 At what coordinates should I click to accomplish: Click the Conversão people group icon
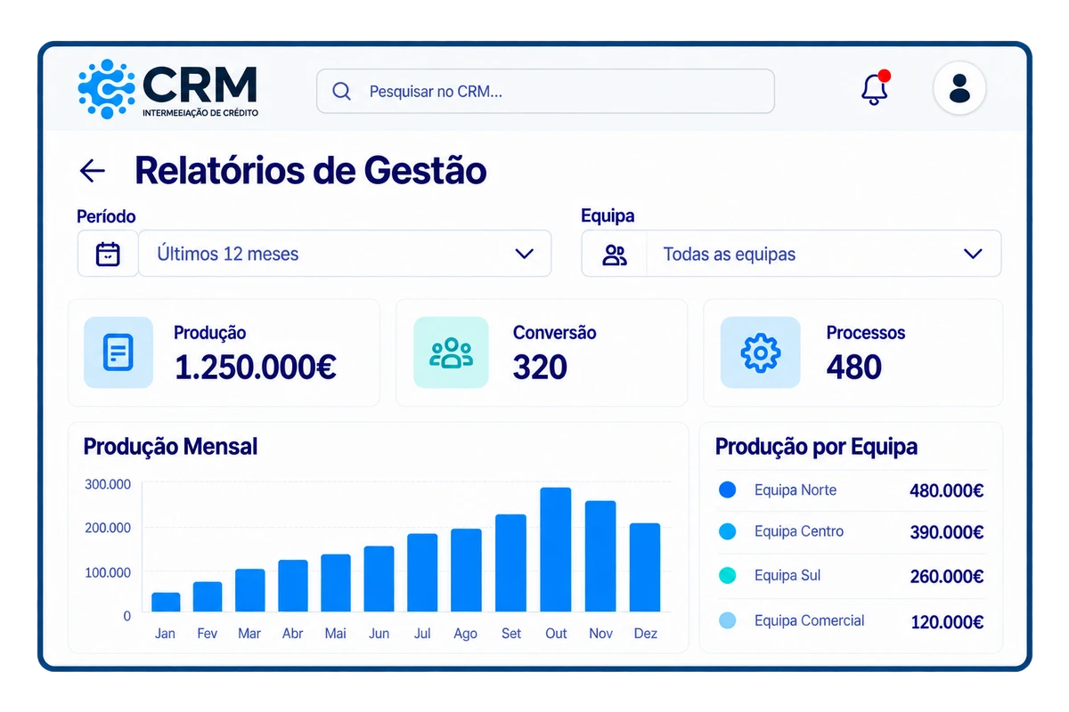click(x=452, y=352)
